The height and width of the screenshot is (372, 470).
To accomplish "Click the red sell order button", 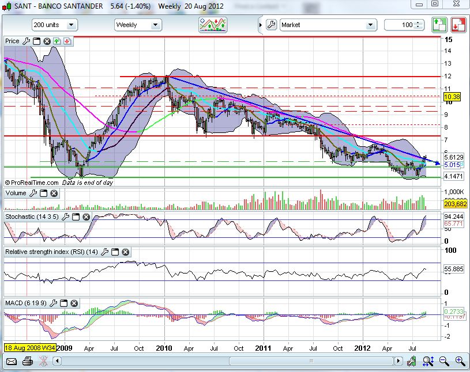I will coord(458,25).
